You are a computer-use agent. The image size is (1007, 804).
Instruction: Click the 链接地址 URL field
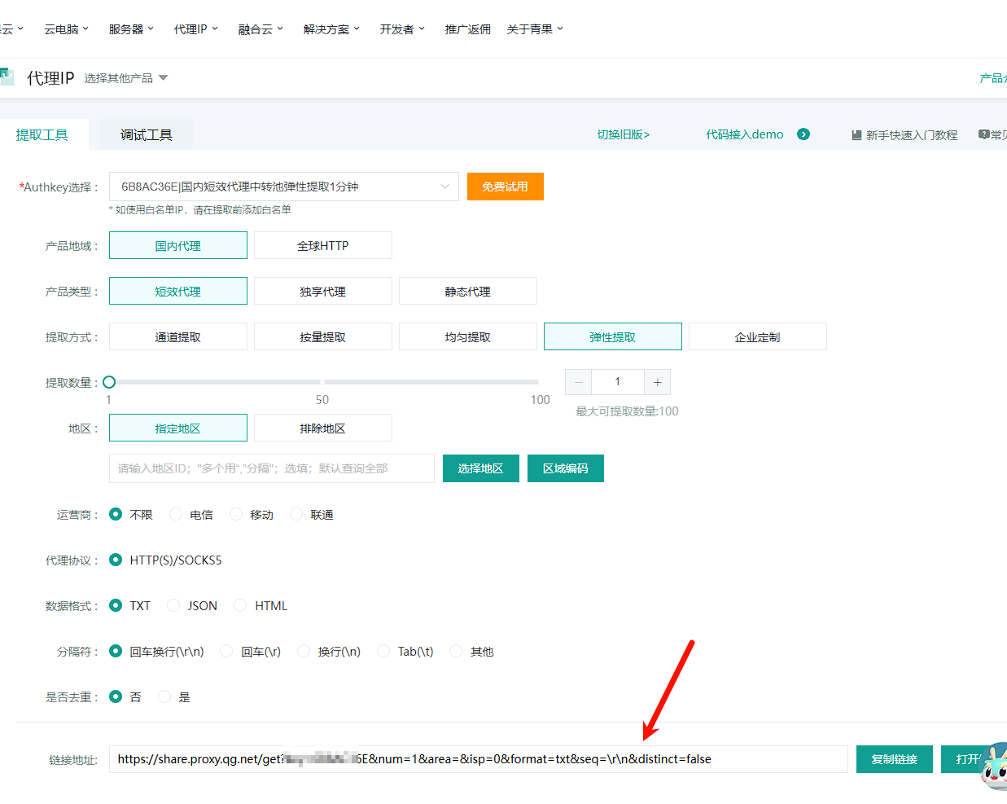(x=479, y=759)
